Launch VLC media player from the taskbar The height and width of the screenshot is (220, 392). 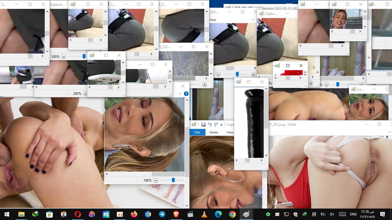pos(204,214)
